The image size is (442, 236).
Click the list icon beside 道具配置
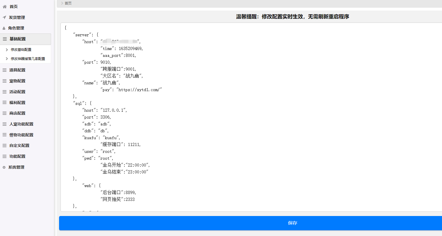coord(5,70)
